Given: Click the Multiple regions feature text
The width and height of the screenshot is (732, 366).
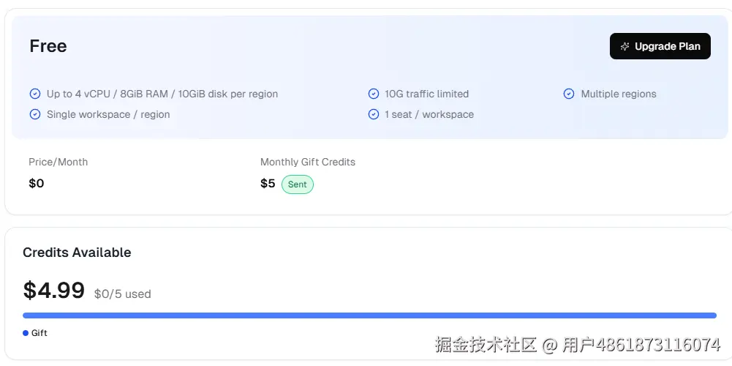Looking at the screenshot, I should point(619,94).
